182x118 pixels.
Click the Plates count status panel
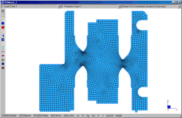[41, 116]
